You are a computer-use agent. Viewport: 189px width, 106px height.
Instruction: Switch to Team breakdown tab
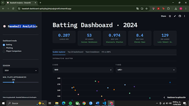(x=93, y=52)
